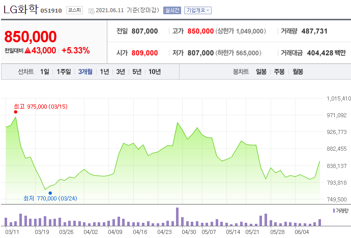This screenshot has height=238, width=351.
Task: Switch line chart to 10년
Action: [x=155, y=72]
